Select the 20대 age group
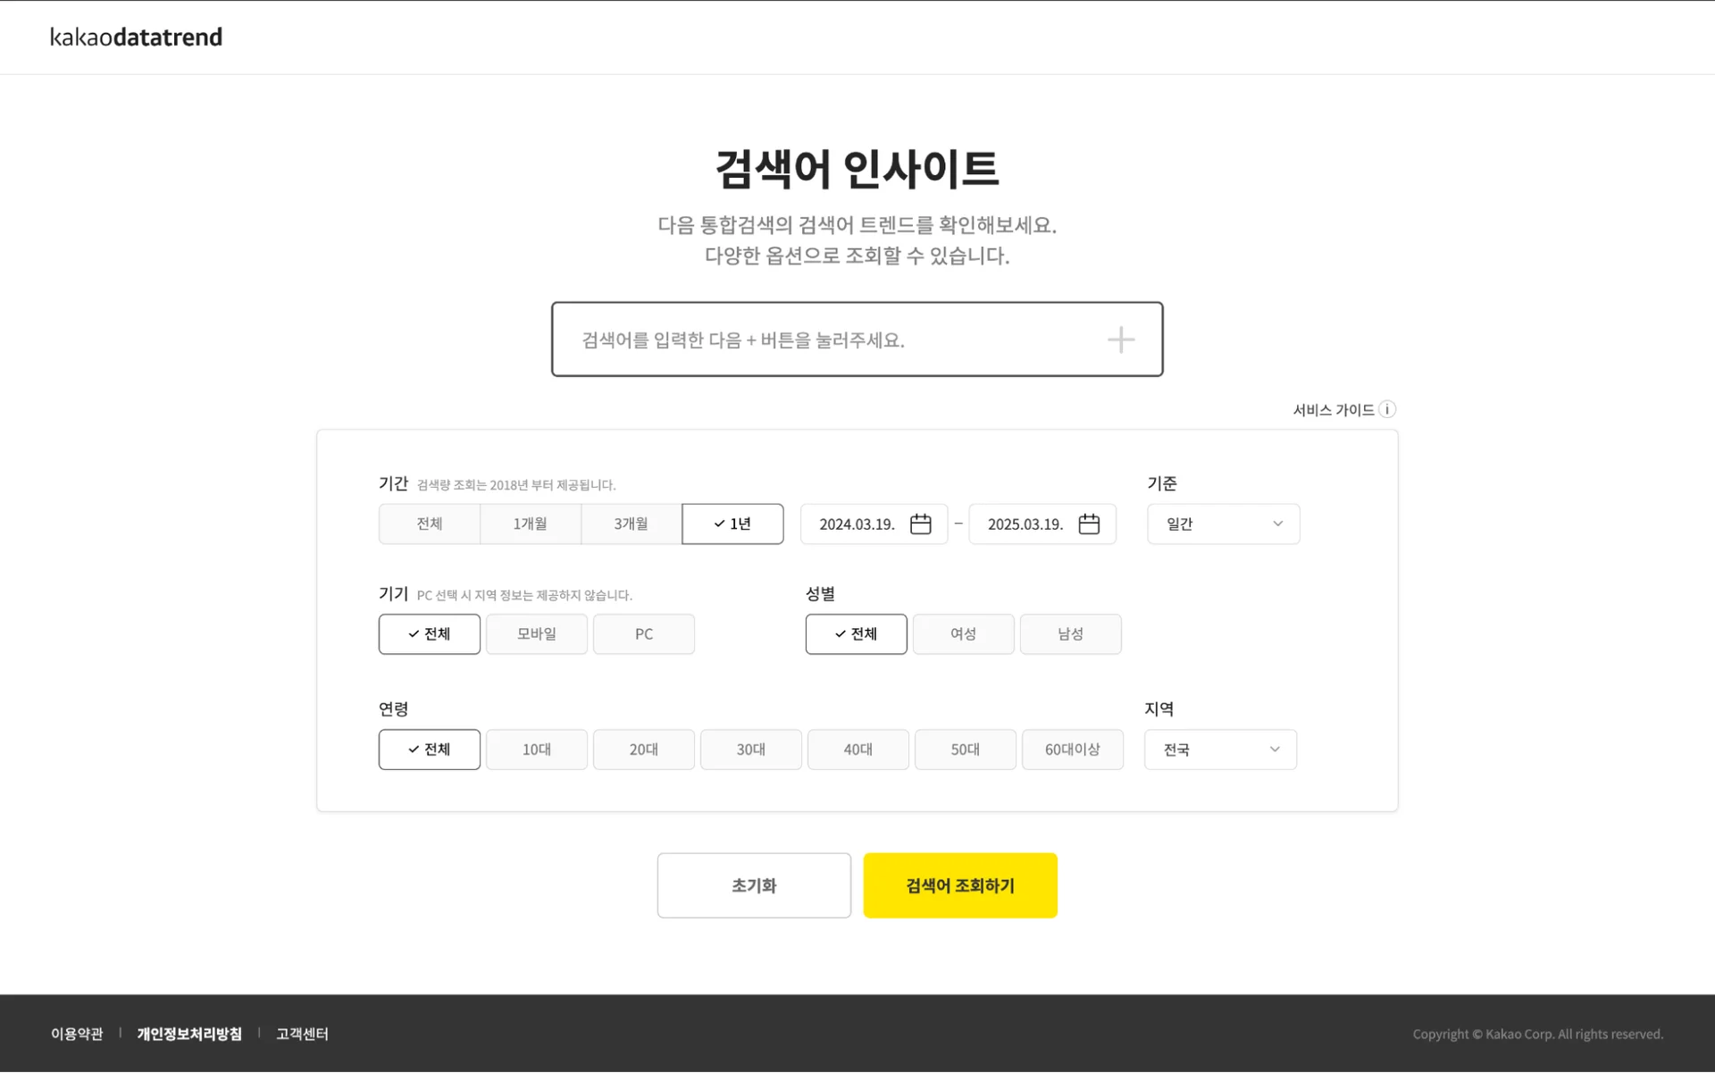 coord(643,749)
